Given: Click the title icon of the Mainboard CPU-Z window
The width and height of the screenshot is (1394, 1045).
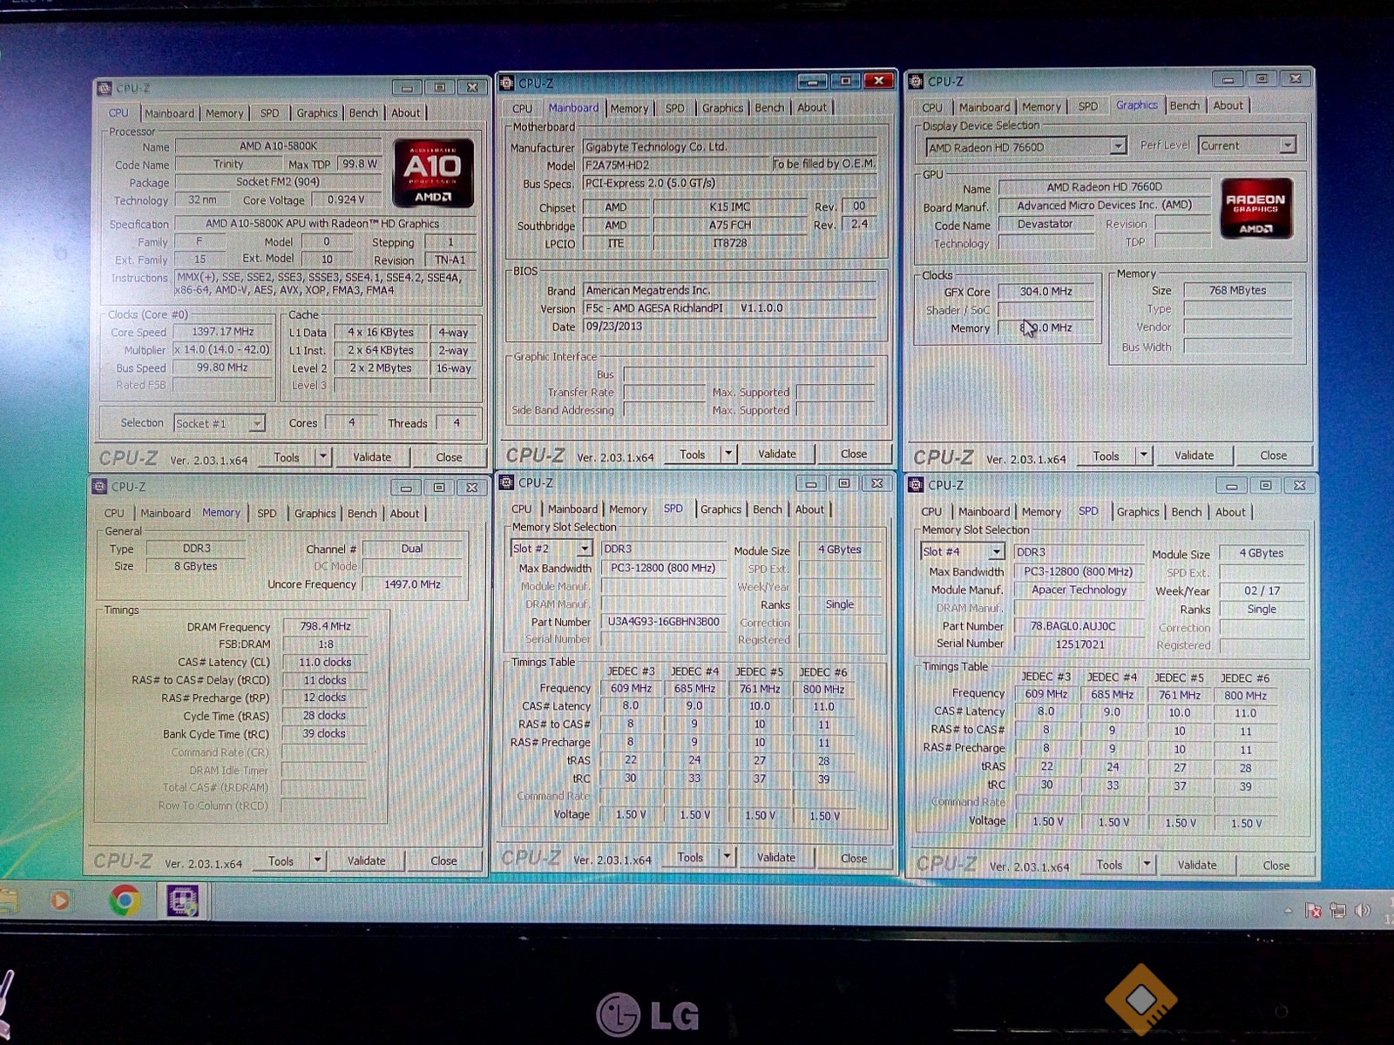Looking at the screenshot, I should tap(507, 83).
